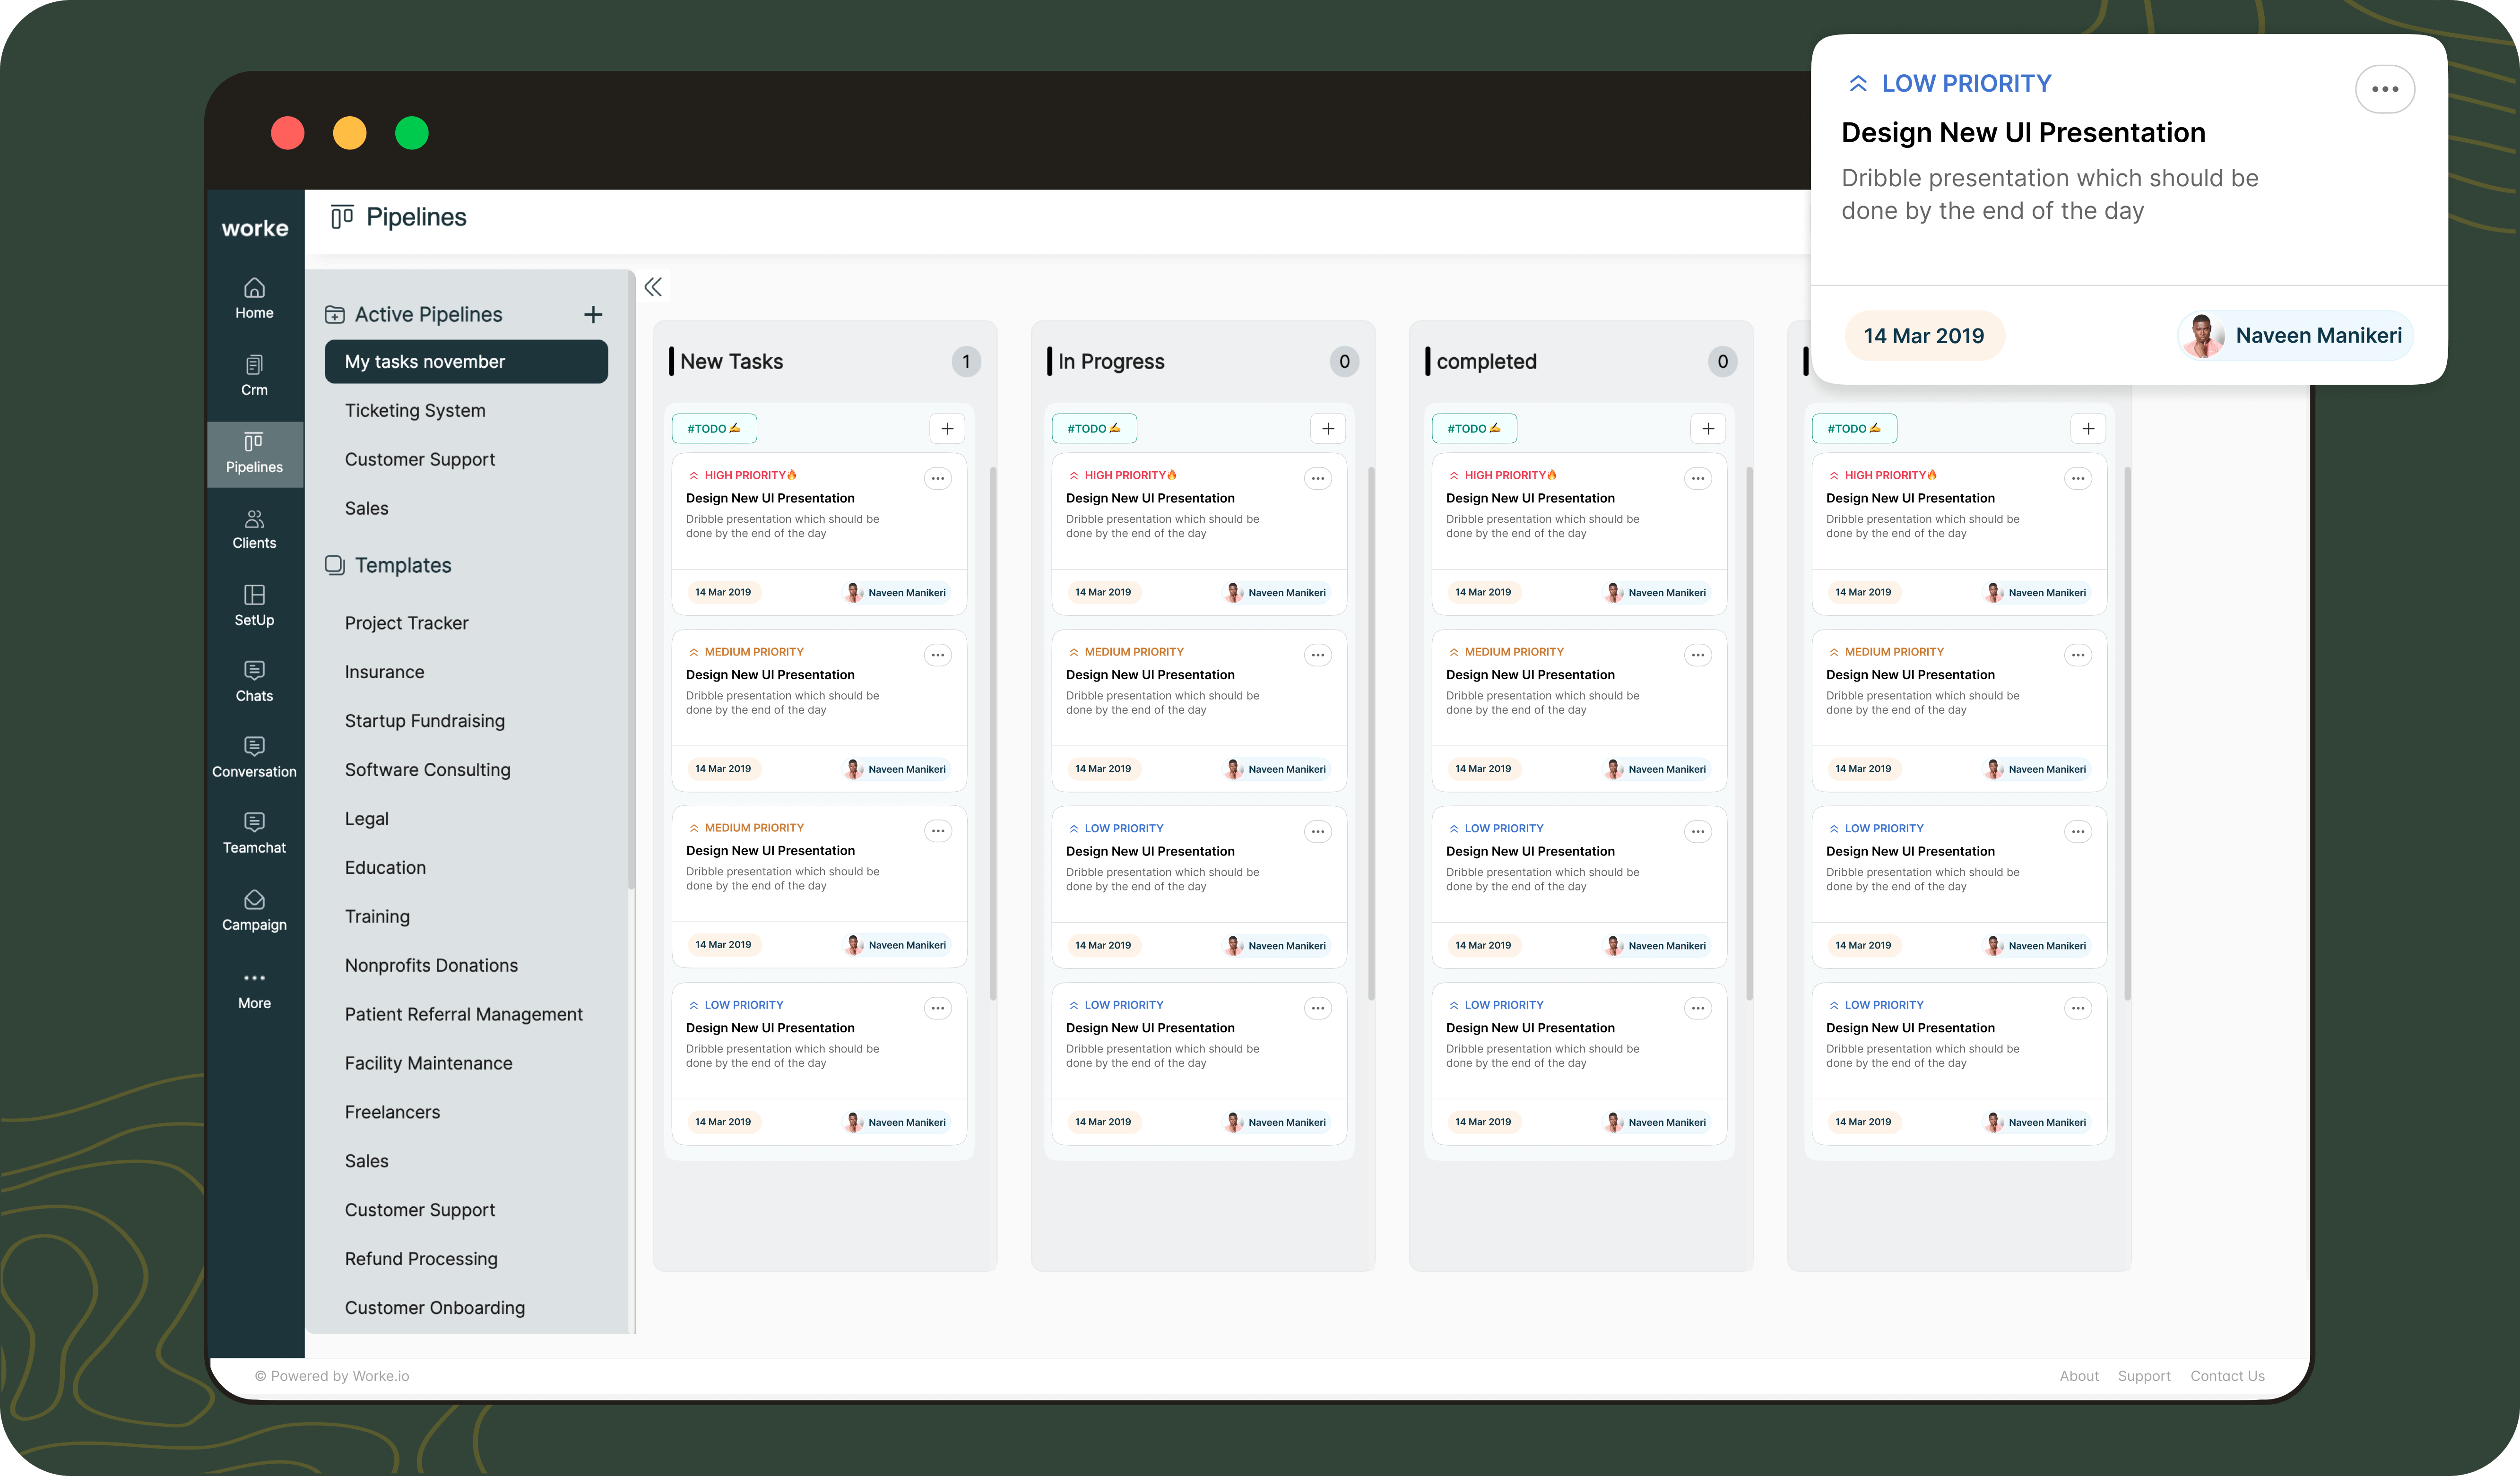Choose the Nonprofits Donations template
The height and width of the screenshot is (1476, 2520).
coord(431,965)
